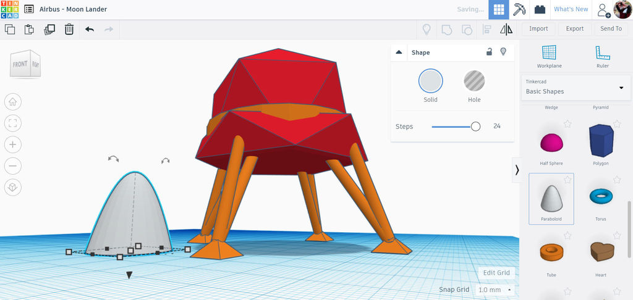Click the left rotation handle above paraboloid

114,159
